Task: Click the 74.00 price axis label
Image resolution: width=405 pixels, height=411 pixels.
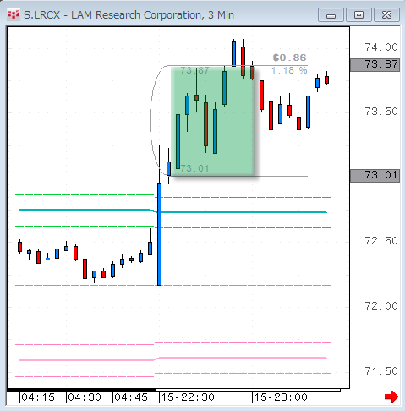Action: [381, 47]
